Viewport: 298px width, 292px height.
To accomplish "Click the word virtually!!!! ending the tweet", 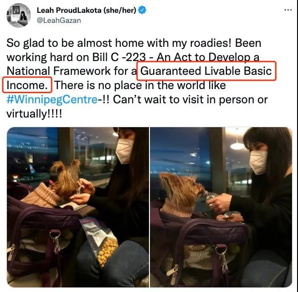I will pos(34,114).
